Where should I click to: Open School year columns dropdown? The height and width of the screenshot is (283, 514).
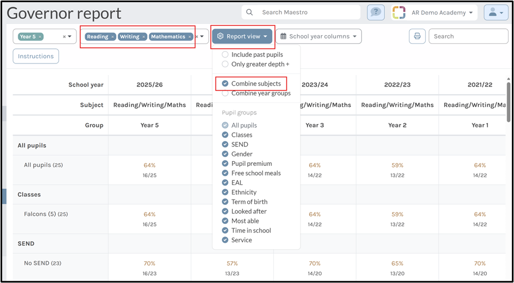coord(318,36)
